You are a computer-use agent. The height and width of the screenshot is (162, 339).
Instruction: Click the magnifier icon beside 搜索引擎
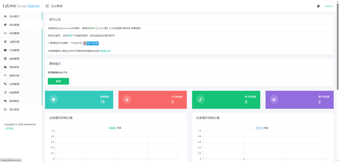point(5,76)
